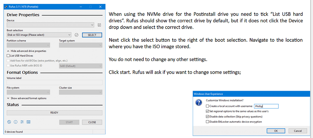Click the username text field

click(x=266, y=106)
